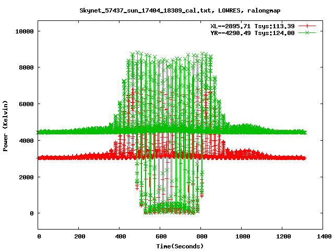Click the green YR legend line sample
Screen dimensions: 334x251
click(307, 32)
